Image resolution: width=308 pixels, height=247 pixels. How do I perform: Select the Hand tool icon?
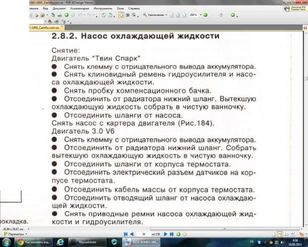coord(121,15)
